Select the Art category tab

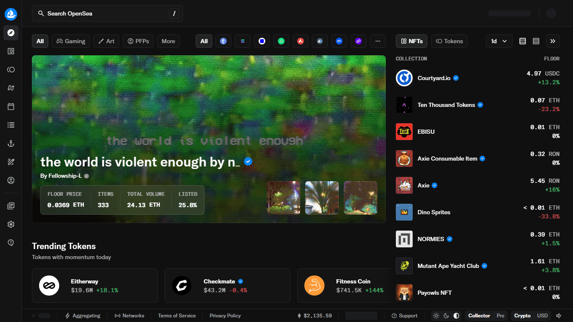tap(106, 41)
